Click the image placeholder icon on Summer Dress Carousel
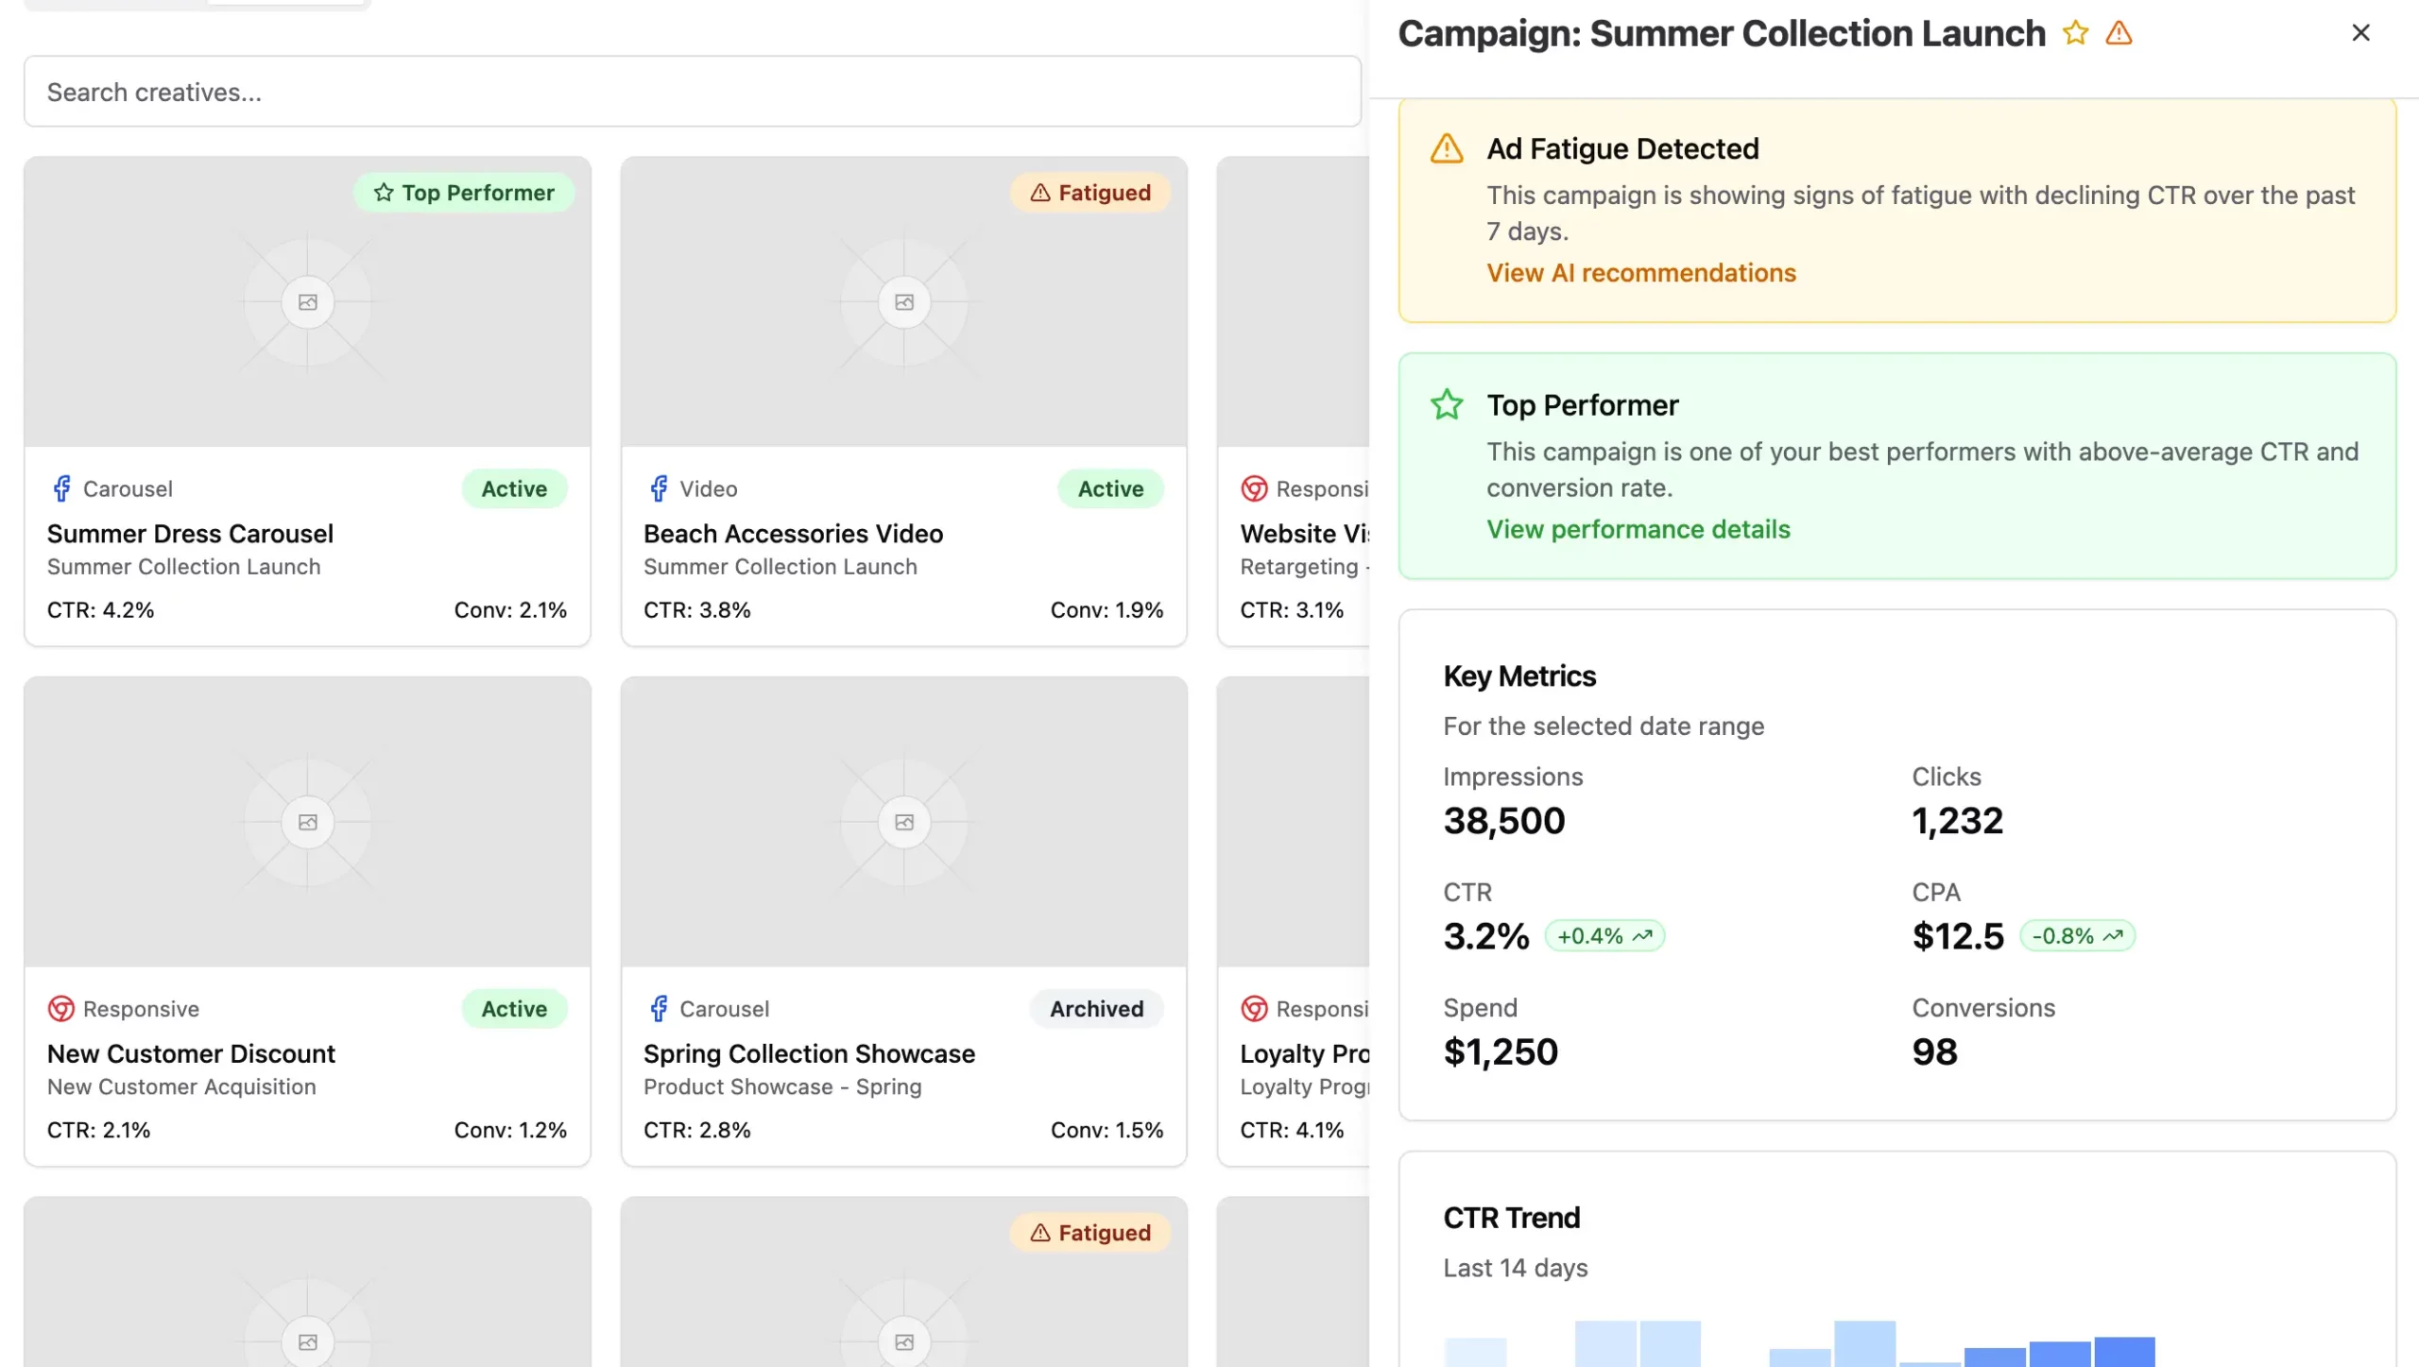The height and width of the screenshot is (1367, 2419). point(307,302)
